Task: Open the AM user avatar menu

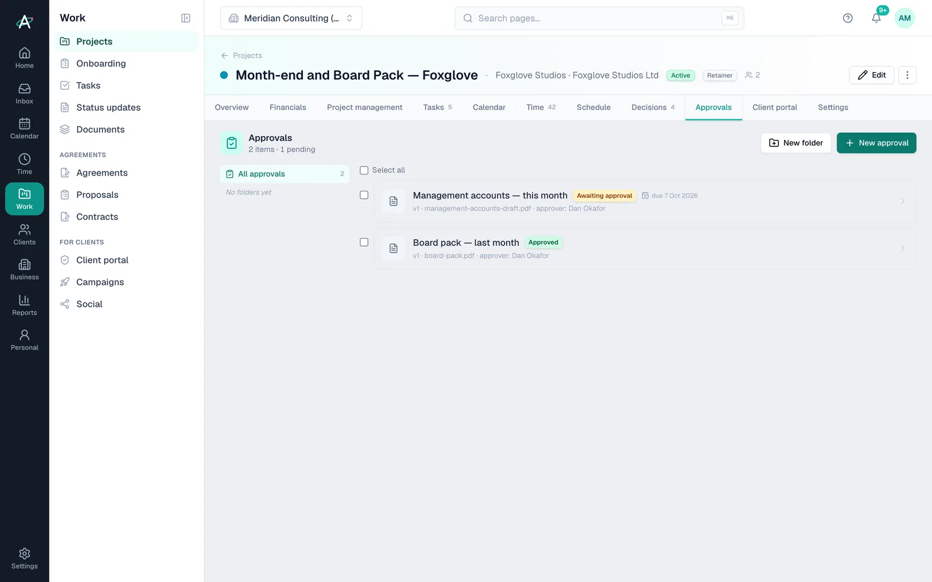Action: 905,18
